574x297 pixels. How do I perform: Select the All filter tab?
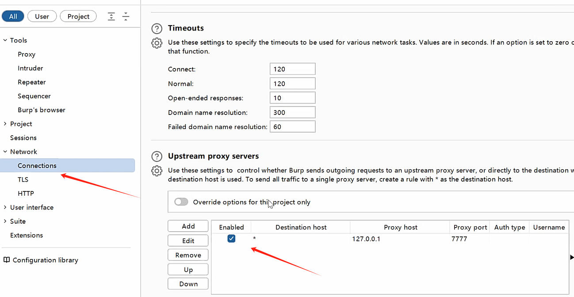click(13, 16)
